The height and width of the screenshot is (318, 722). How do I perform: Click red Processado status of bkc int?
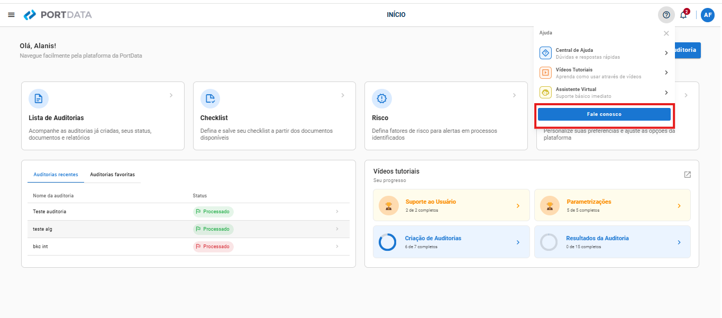point(213,247)
